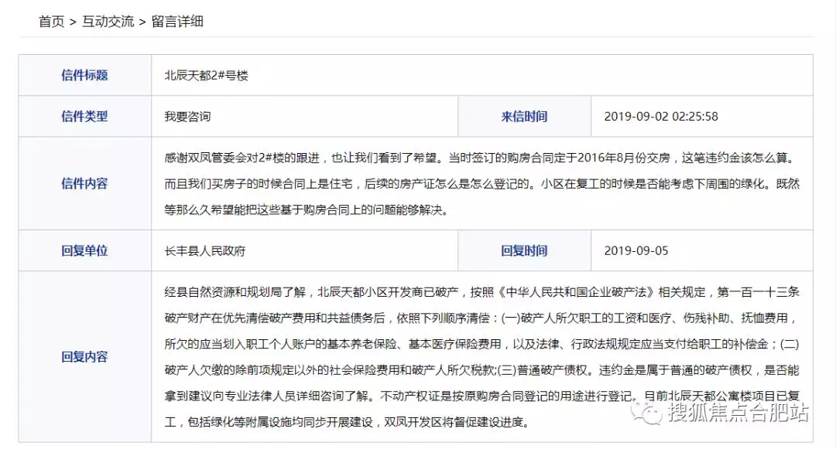Click reply line starting 拿到建议向专业法律人员

tap(482, 396)
